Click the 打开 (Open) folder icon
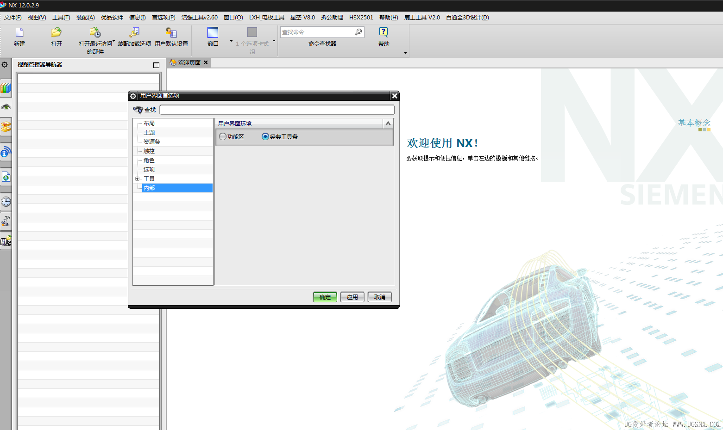The image size is (723, 430). tap(57, 32)
